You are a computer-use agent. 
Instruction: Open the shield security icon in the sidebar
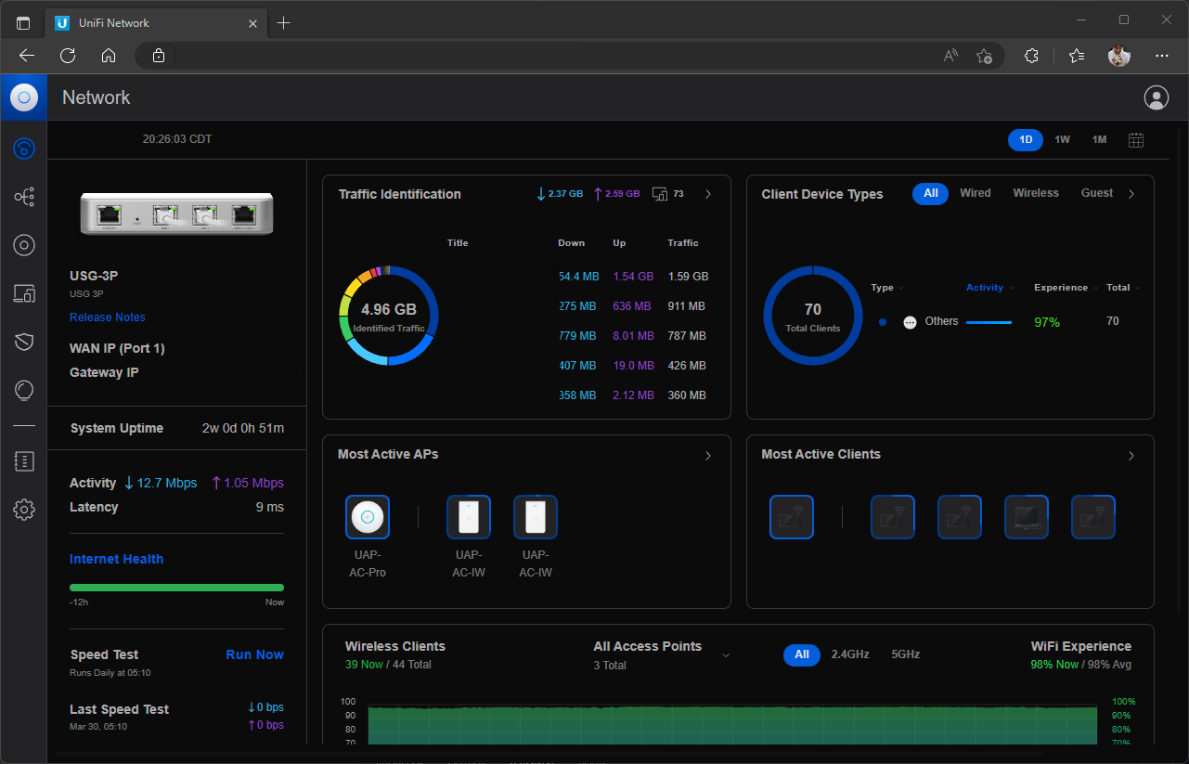click(24, 343)
